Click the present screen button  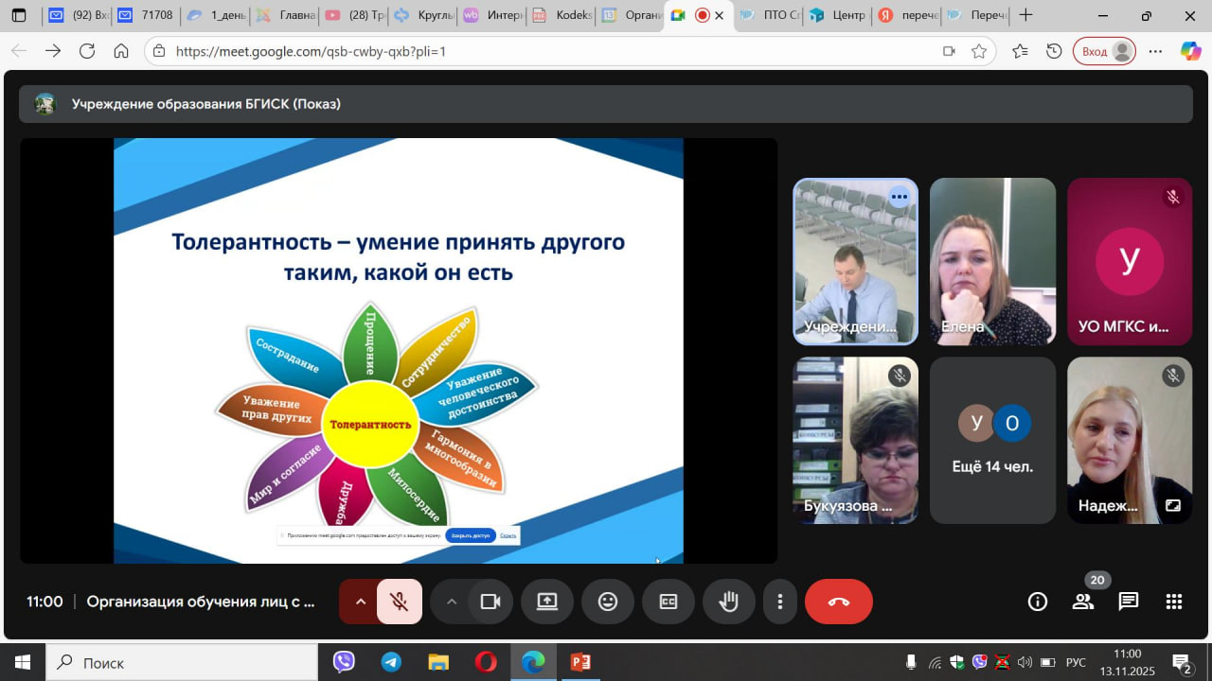point(547,602)
